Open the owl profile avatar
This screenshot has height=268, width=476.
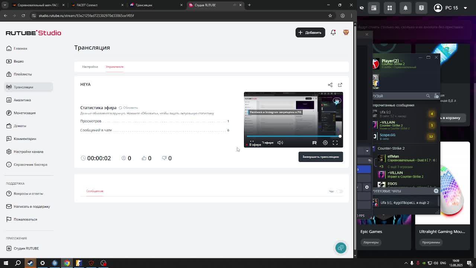pyautogui.click(x=346, y=32)
